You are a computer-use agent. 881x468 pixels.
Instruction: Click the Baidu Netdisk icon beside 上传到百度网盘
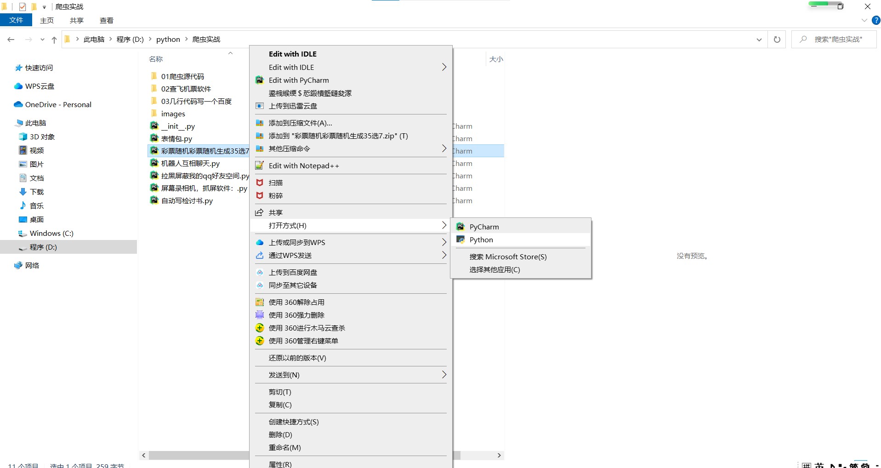260,272
